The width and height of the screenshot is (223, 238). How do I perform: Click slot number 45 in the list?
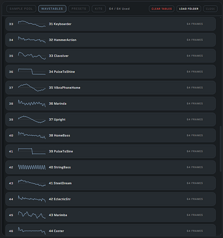(11, 215)
